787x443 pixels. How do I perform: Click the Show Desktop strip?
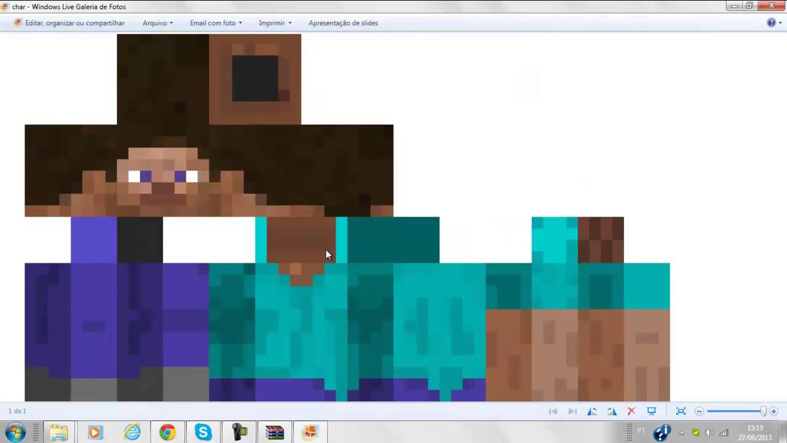[783, 433]
